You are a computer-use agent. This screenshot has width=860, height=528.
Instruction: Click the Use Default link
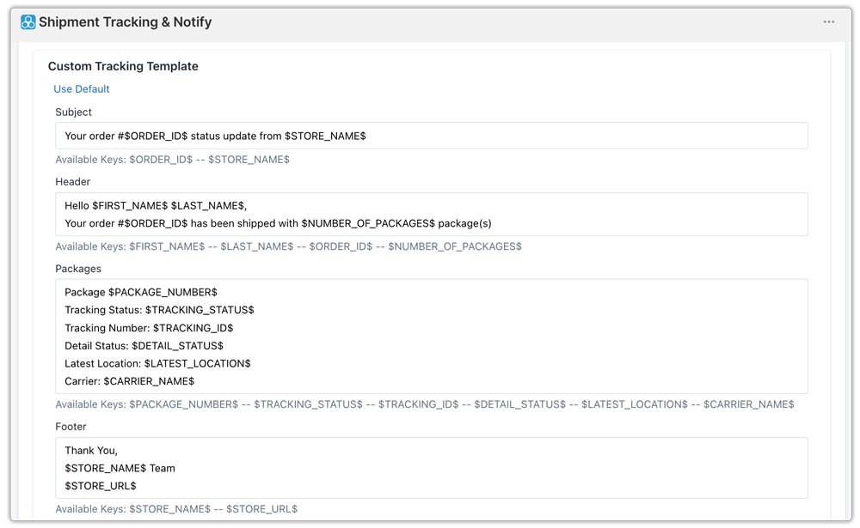point(82,89)
